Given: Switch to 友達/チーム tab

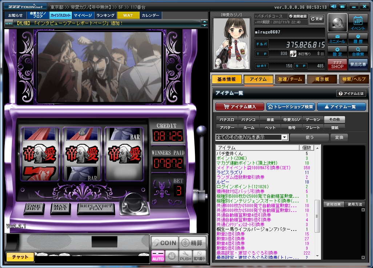Looking at the screenshot, I should [290, 79].
